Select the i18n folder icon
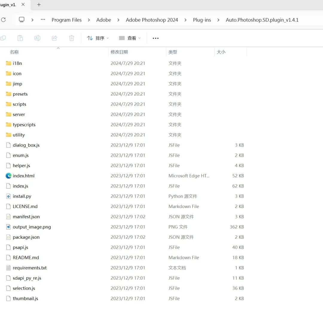This screenshot has height=316, width=323. (x=8, y=63)
